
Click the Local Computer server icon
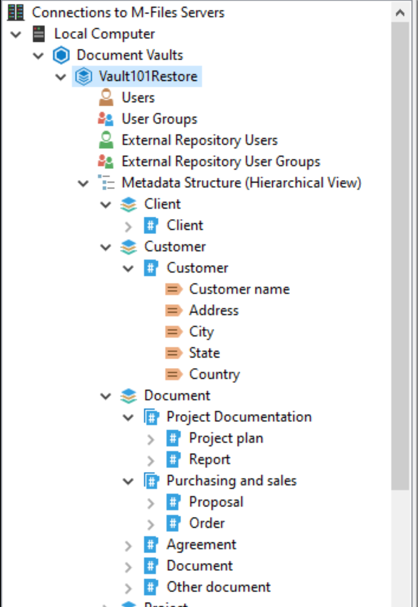(x=39, y=33)
